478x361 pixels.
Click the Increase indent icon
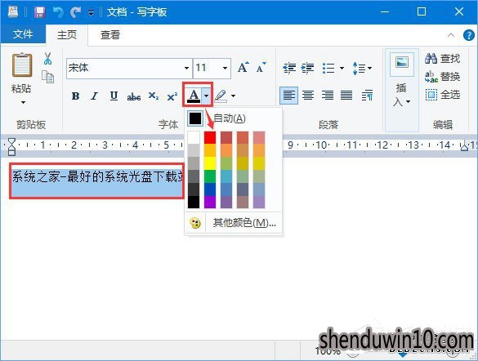click(307, 69)
